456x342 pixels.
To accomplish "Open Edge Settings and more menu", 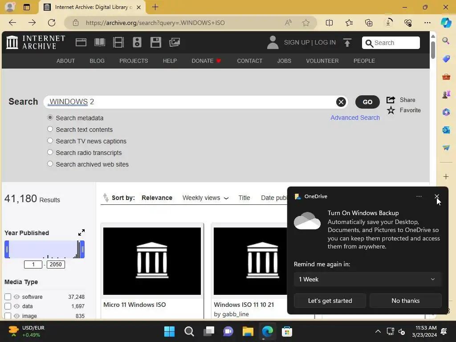I will (427, 23).
